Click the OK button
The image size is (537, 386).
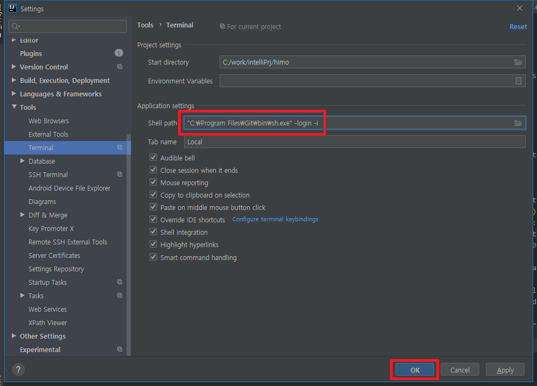[415, 370]
